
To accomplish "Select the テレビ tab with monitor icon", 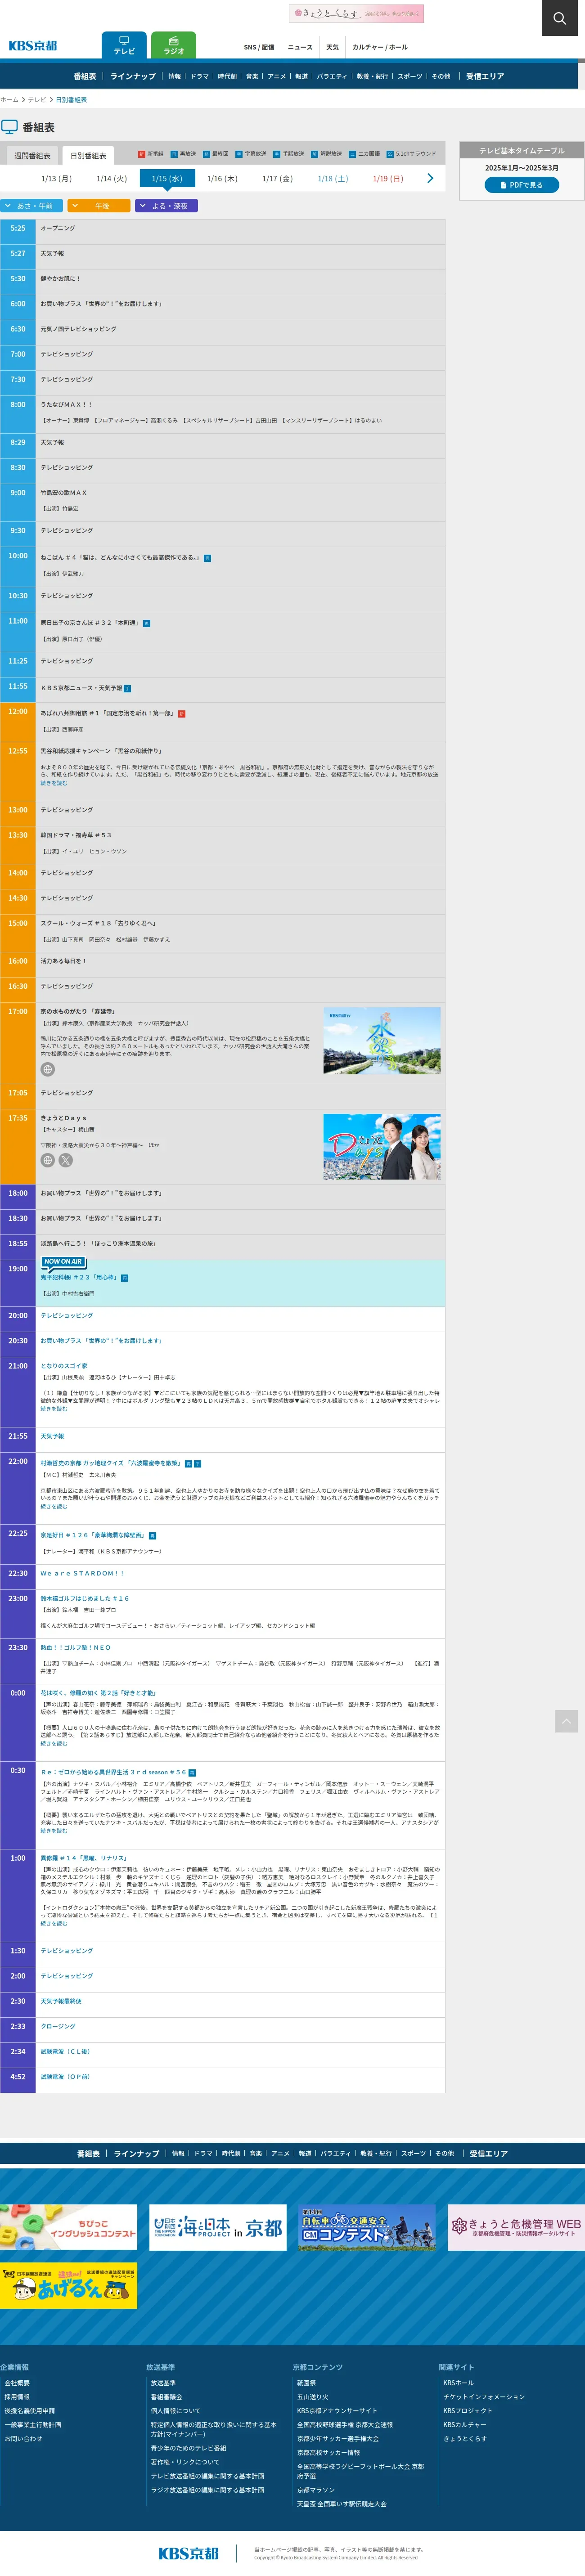I will coord(124,46).
